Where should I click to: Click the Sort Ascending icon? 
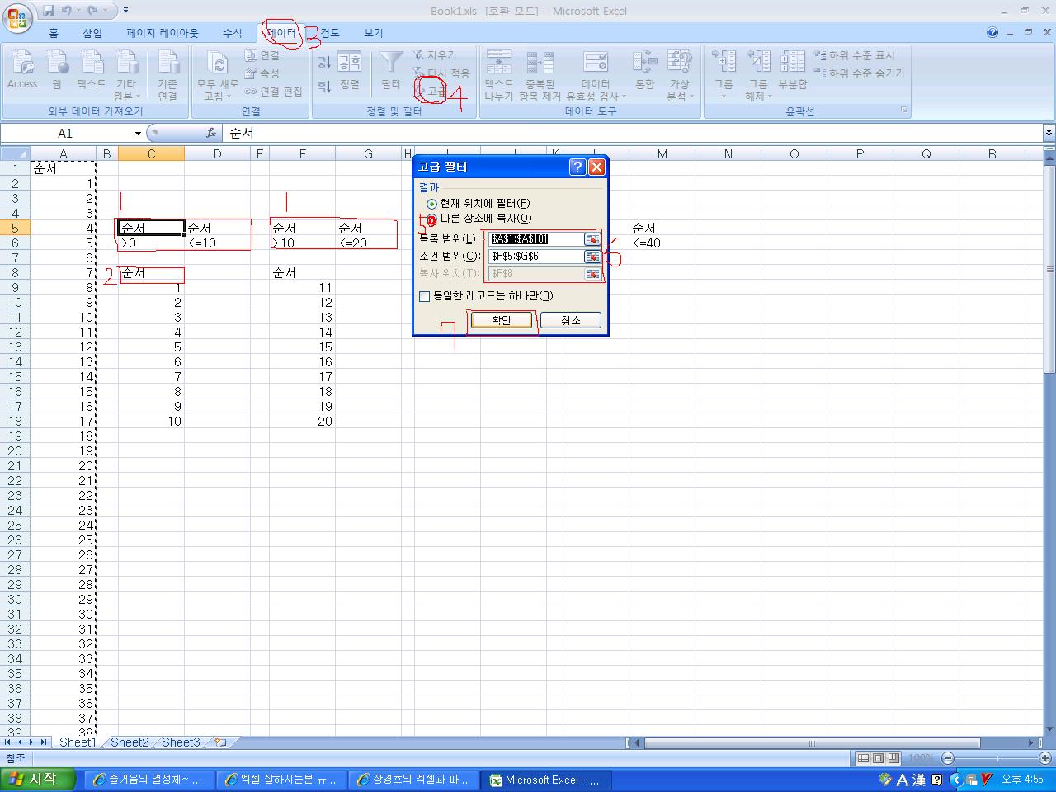pyautogui.click(x=324, y=63)
